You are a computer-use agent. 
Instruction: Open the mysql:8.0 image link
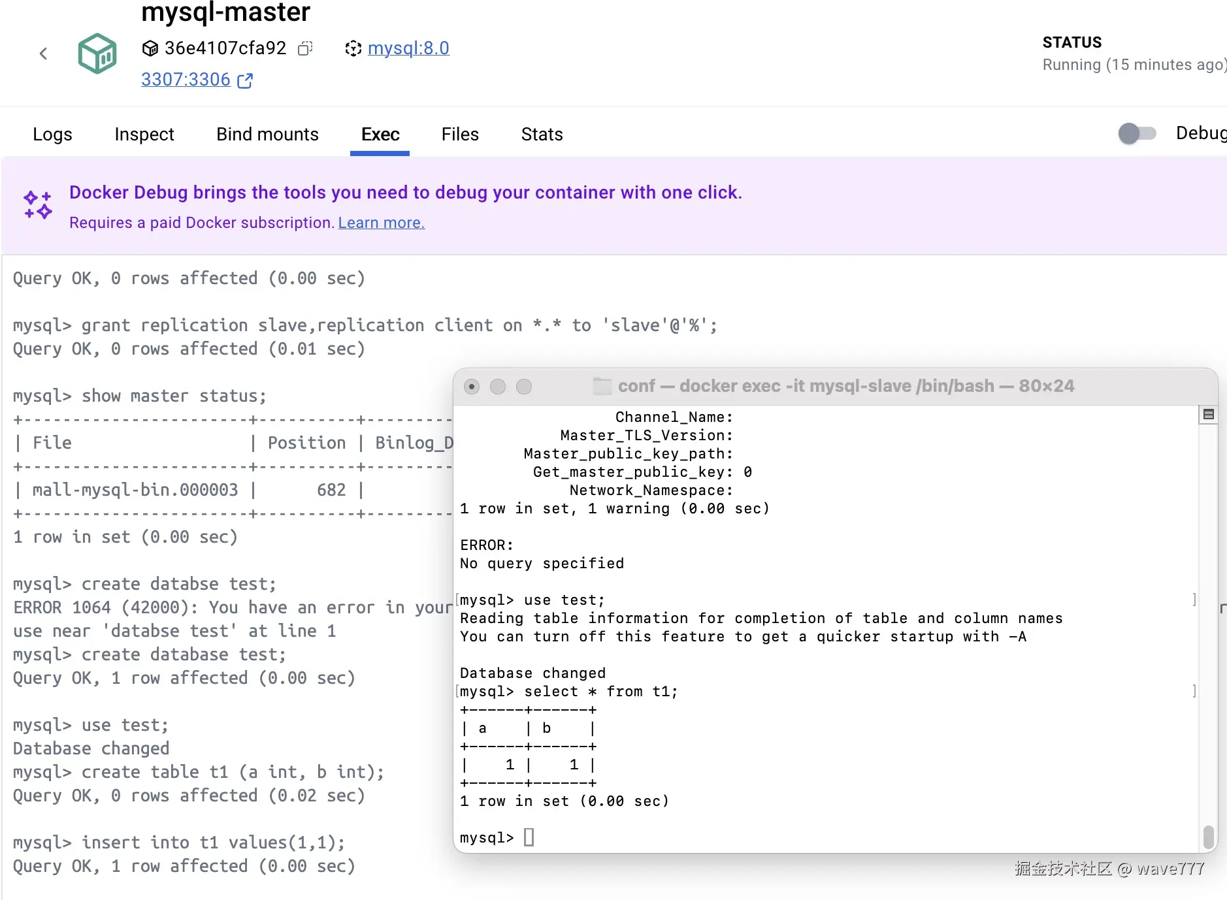(408, 48)
